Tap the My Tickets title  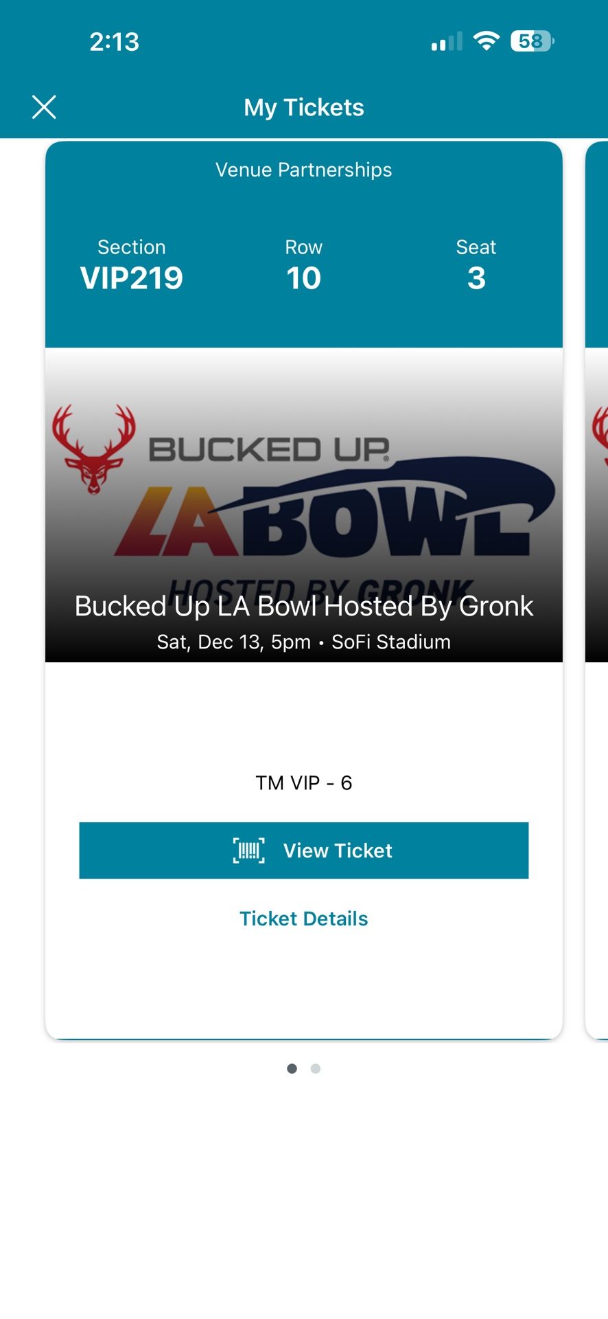tap(304, 107)
